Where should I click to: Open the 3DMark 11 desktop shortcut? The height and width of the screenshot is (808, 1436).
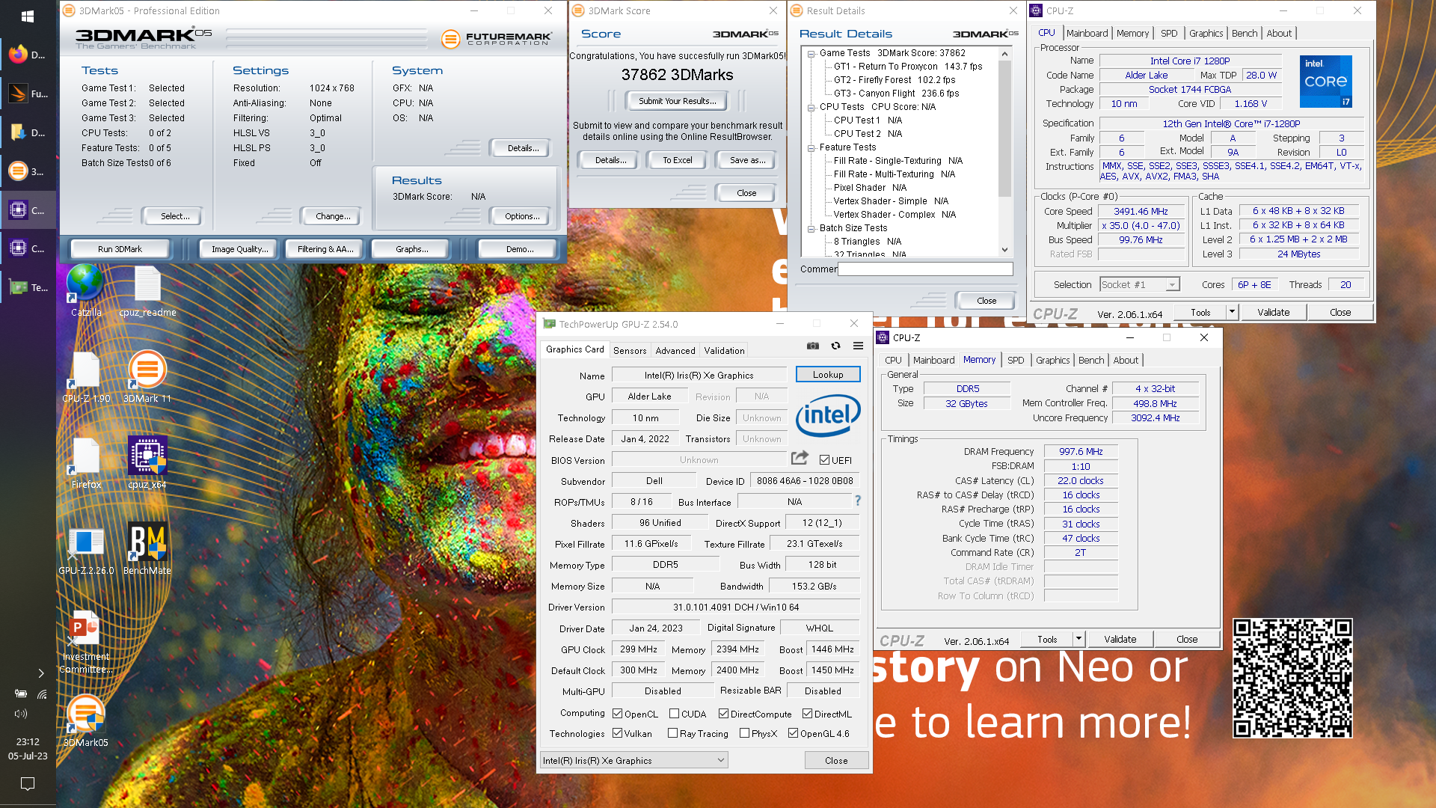point(147,376)
